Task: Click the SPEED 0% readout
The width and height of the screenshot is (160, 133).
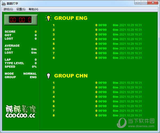Action: [34, 67]
